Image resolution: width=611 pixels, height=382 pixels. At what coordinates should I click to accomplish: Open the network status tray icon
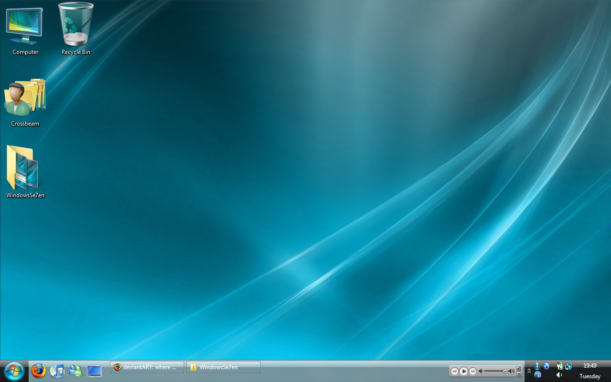click(568, 367)
